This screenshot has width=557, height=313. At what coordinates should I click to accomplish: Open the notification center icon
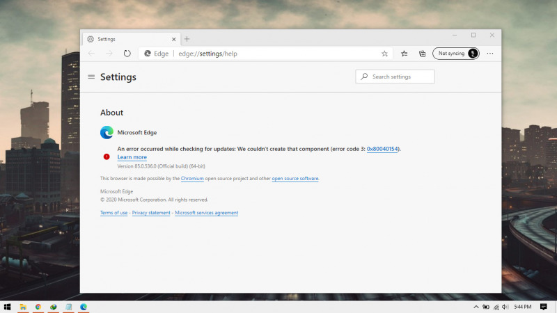click(543, 307)
